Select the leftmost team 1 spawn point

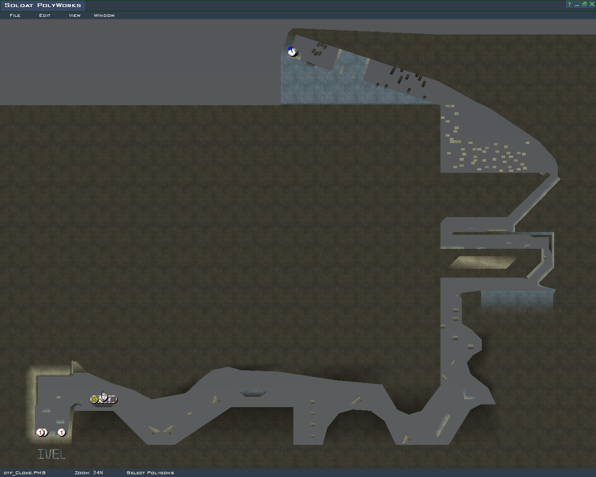pyautogui.click(x=40, y=432)
